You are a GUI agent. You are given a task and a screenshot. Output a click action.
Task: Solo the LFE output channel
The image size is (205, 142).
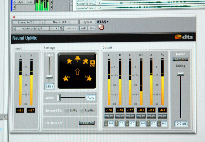(141, 116)
